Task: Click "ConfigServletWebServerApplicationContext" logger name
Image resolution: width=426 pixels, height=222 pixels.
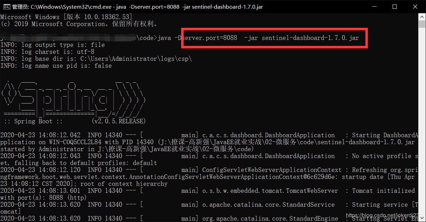Action: (x=272, y=170)
